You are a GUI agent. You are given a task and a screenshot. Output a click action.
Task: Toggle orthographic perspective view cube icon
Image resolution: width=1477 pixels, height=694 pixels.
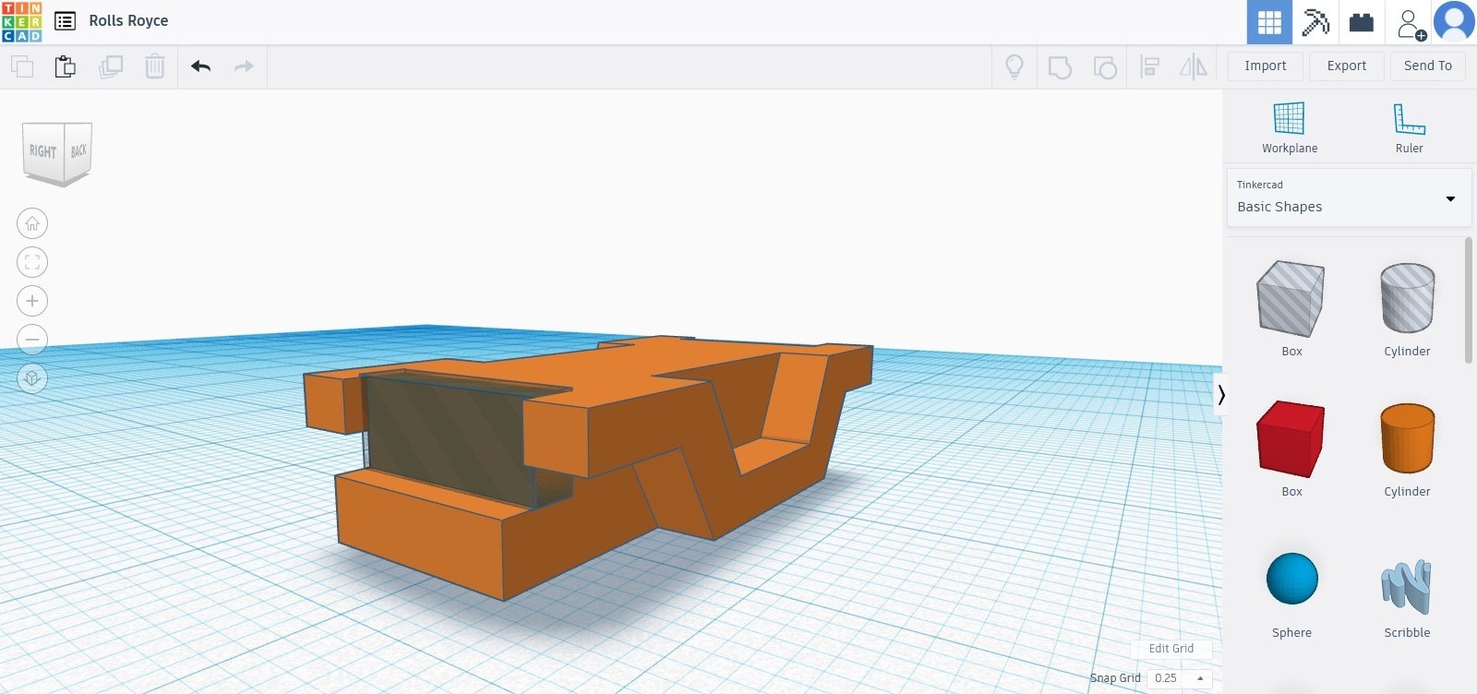coord(32,378)
